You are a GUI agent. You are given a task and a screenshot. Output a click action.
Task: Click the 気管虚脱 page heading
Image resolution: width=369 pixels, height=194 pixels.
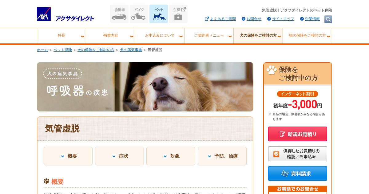[62, 129]
